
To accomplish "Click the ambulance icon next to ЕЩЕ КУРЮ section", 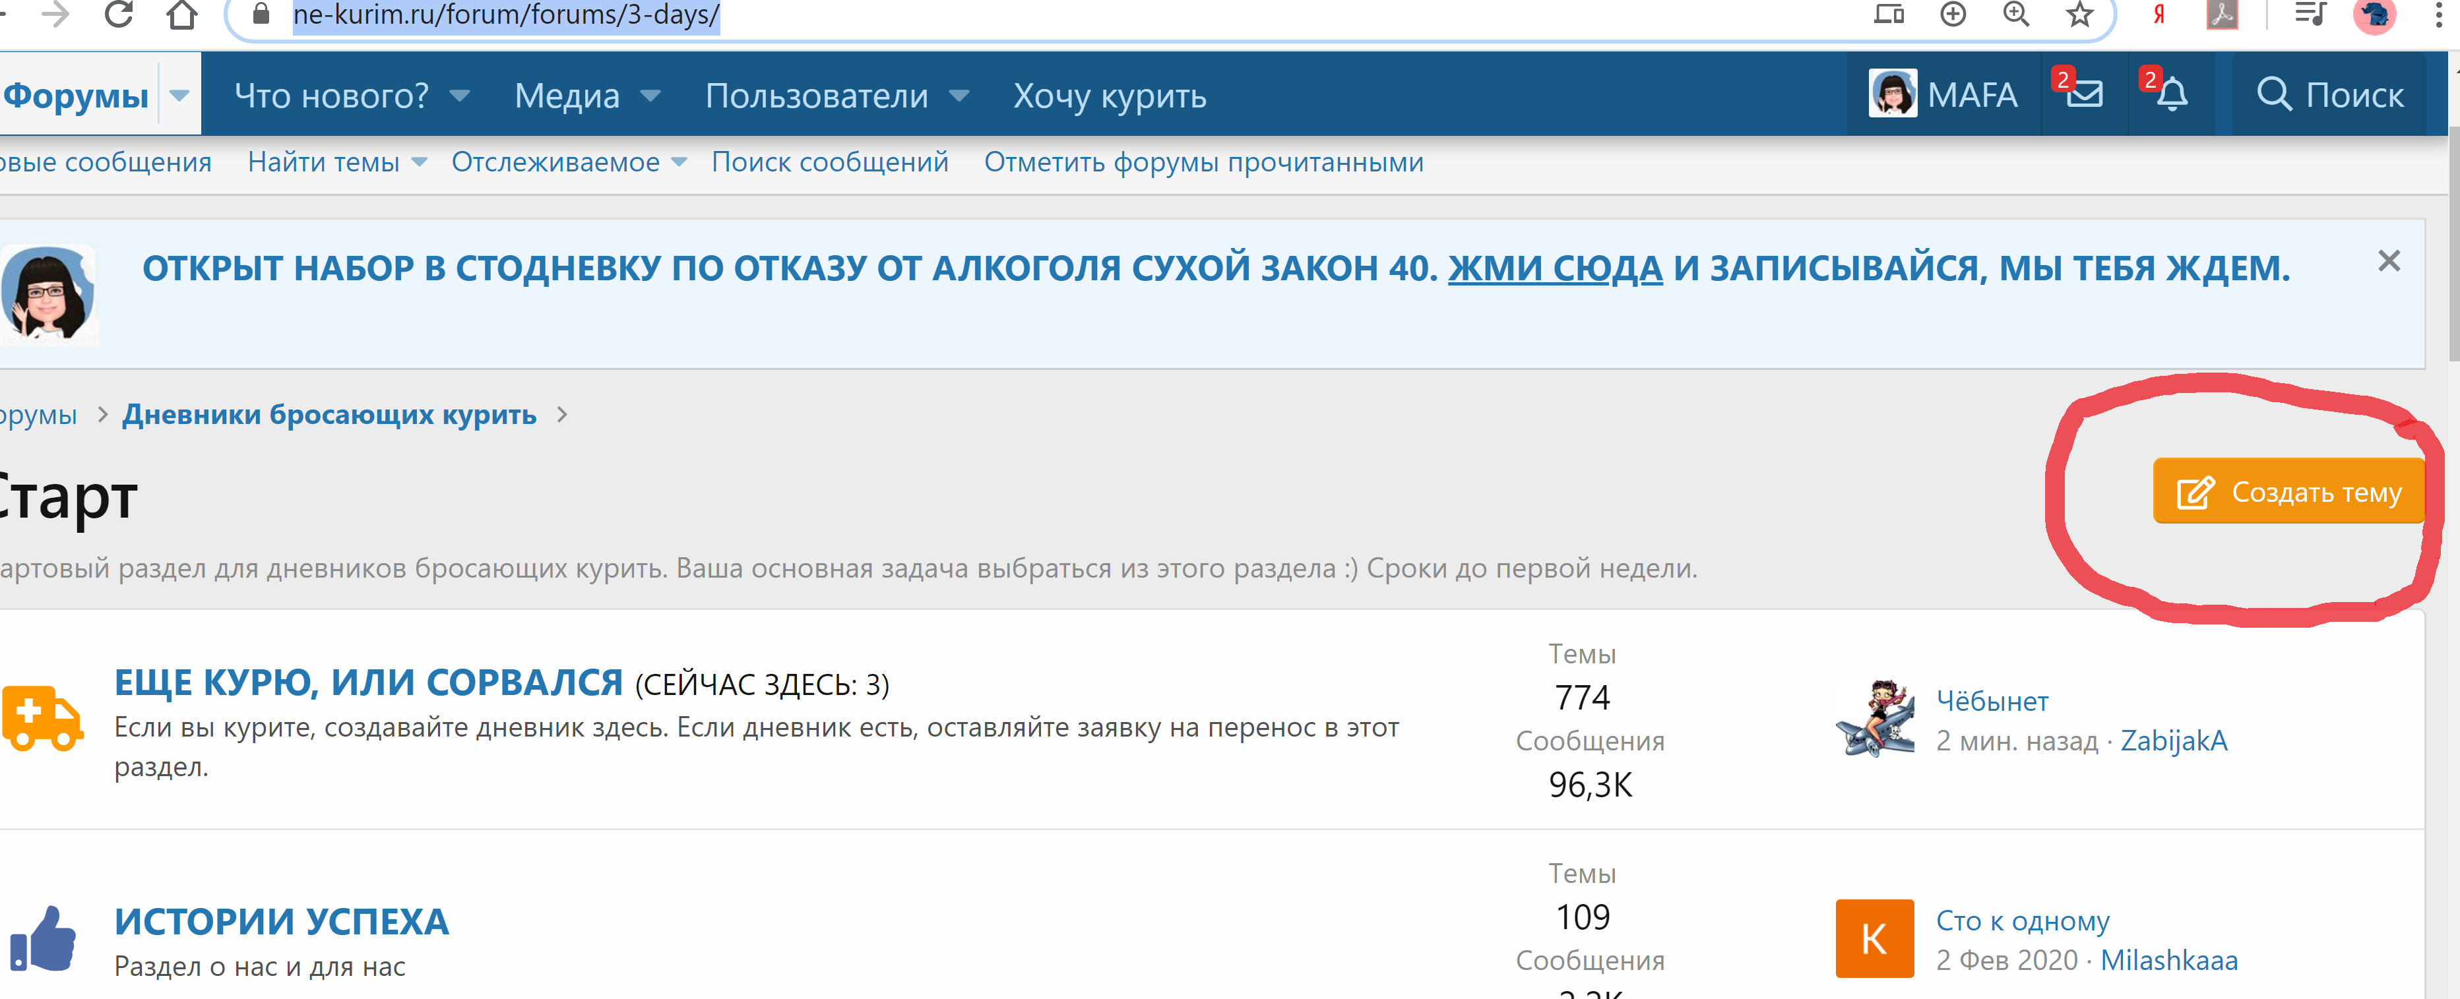I will coord(44,717).
